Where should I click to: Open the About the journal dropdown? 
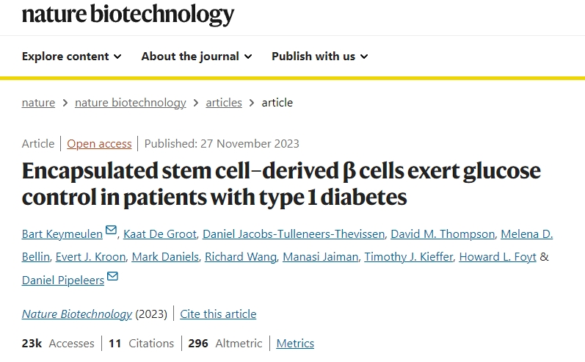click(x=196, y=57)
